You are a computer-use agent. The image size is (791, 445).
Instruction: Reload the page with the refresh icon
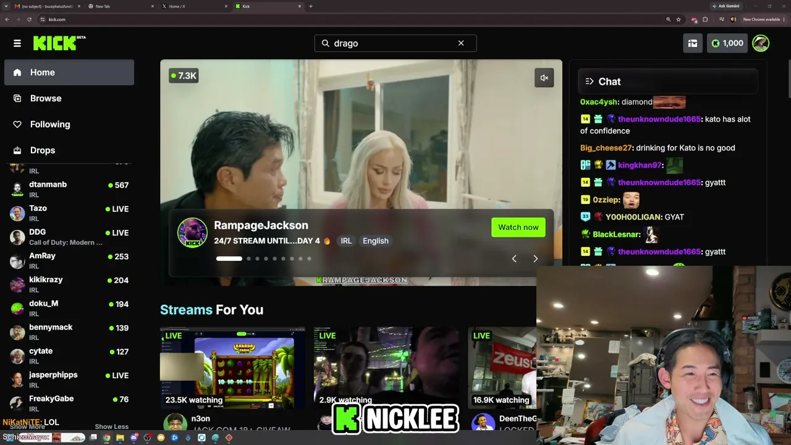29,19
